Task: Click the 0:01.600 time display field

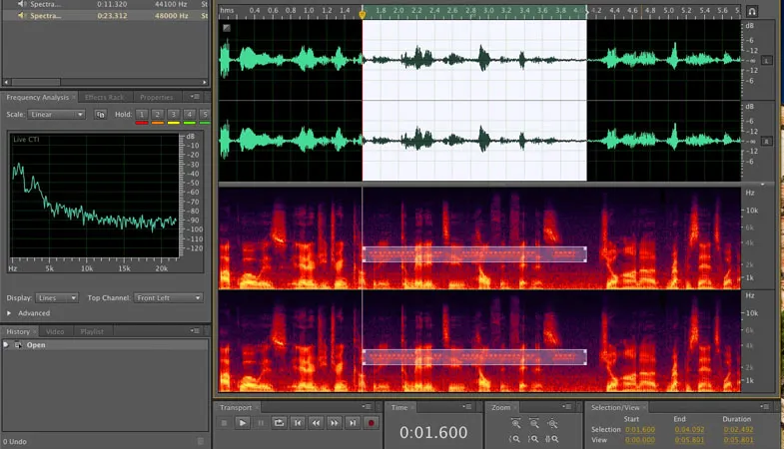Action: pos(433,432)
